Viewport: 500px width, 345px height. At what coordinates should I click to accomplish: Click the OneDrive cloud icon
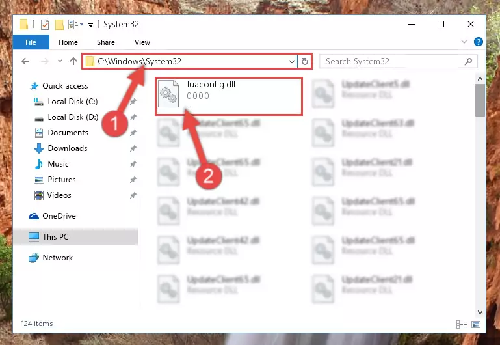[x=34, y=216]
